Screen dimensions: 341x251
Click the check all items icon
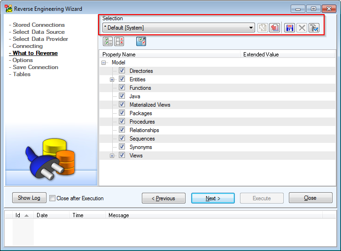[108, 41]
